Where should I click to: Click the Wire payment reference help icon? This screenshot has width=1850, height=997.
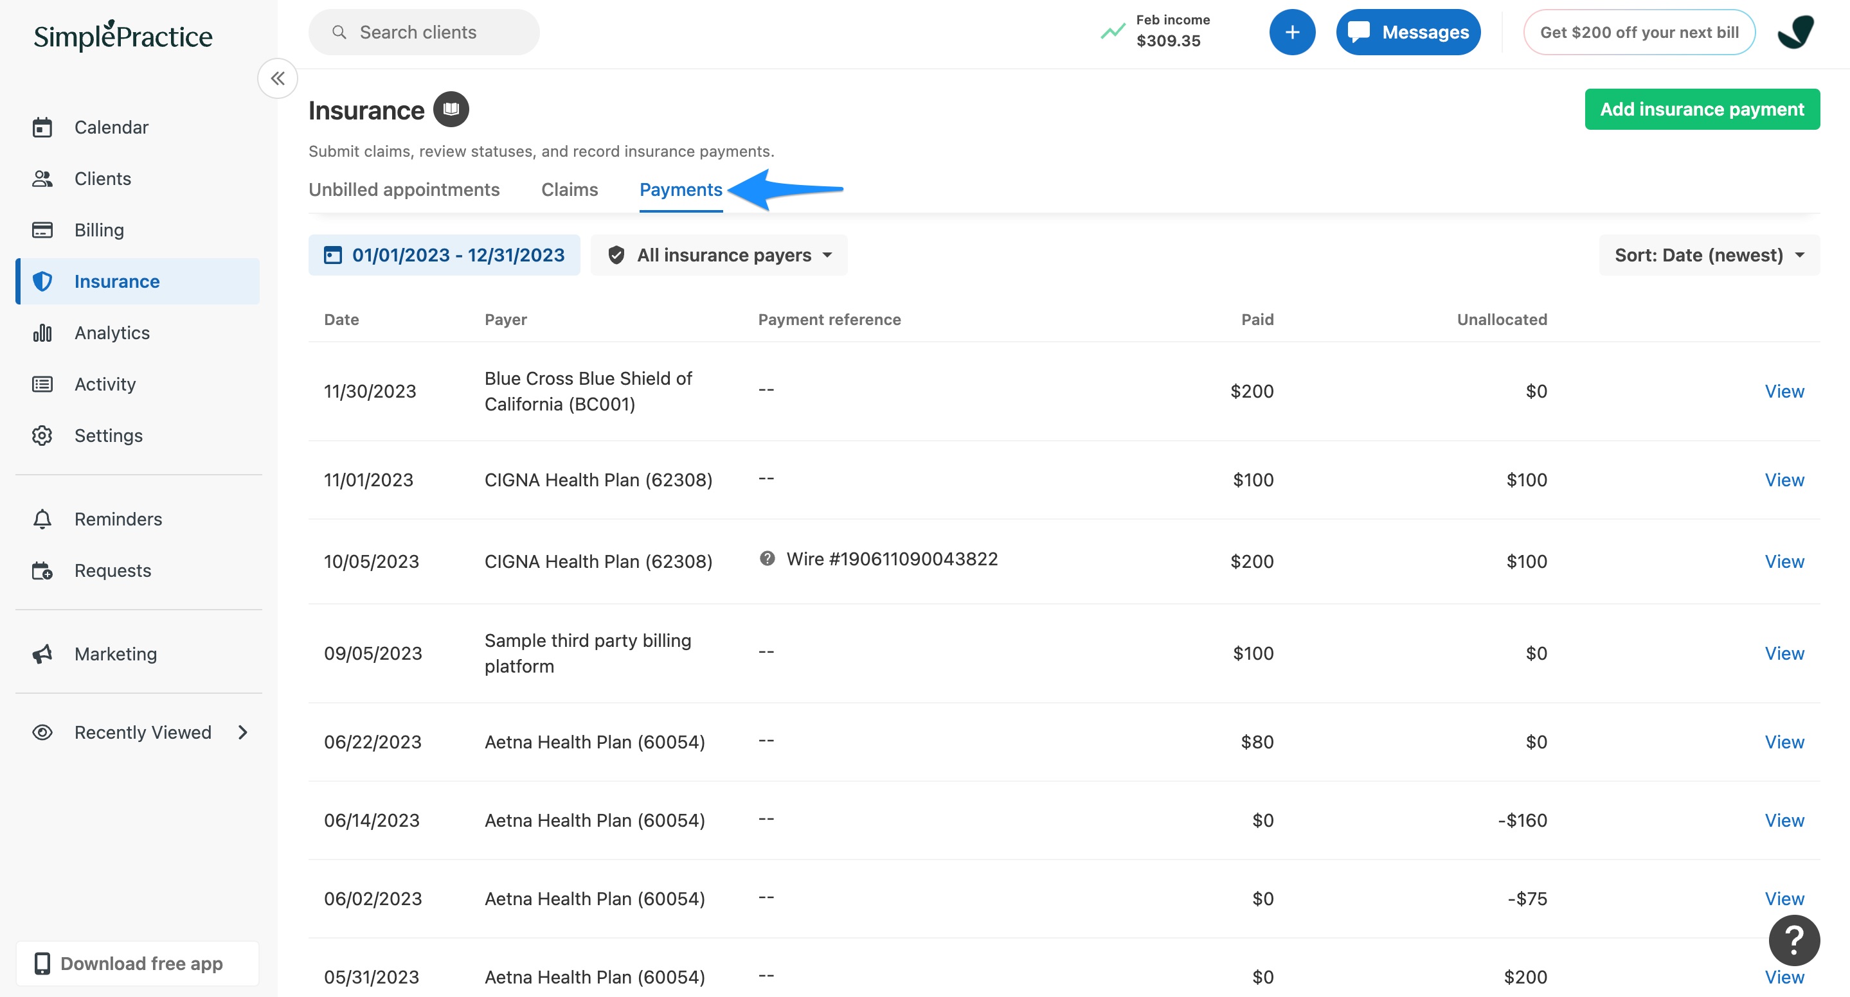[x=767, y=558]
